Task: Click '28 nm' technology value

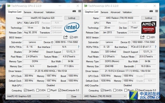Action: pyautogui.click(x=107, y=28)
